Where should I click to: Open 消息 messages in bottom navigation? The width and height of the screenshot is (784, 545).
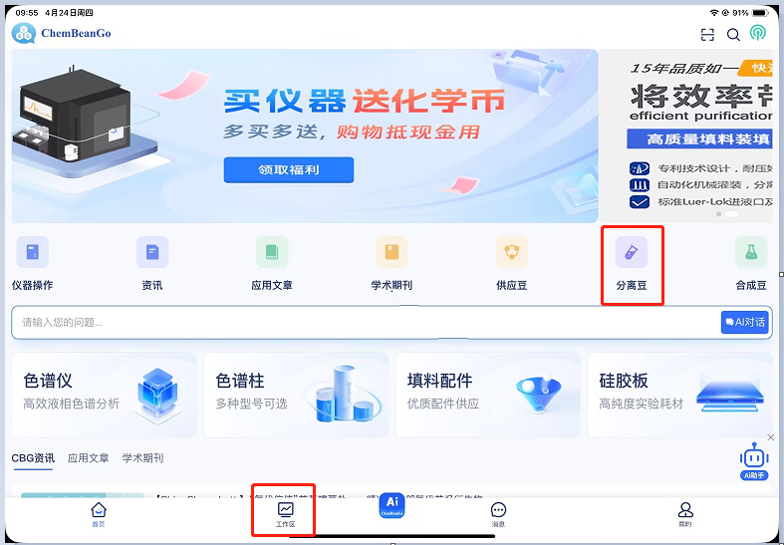[498, 514]
